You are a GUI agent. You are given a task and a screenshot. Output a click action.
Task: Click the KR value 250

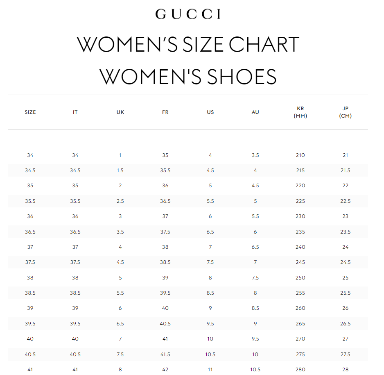pyautogui.click(x=300, y=278)
